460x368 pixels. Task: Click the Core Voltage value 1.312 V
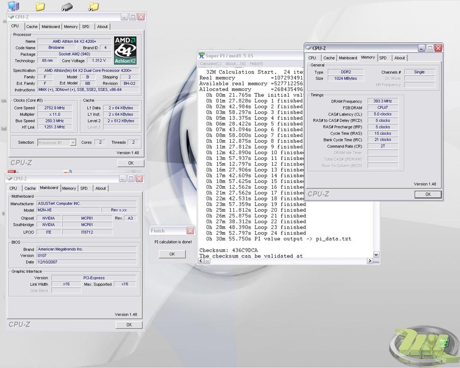tap(99, 61)
